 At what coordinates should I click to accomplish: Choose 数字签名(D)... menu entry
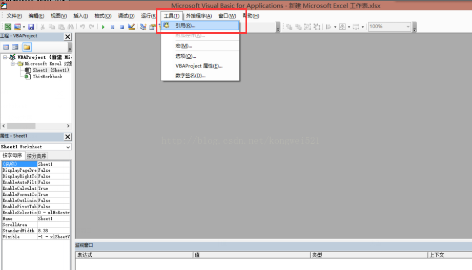point(200,75)
